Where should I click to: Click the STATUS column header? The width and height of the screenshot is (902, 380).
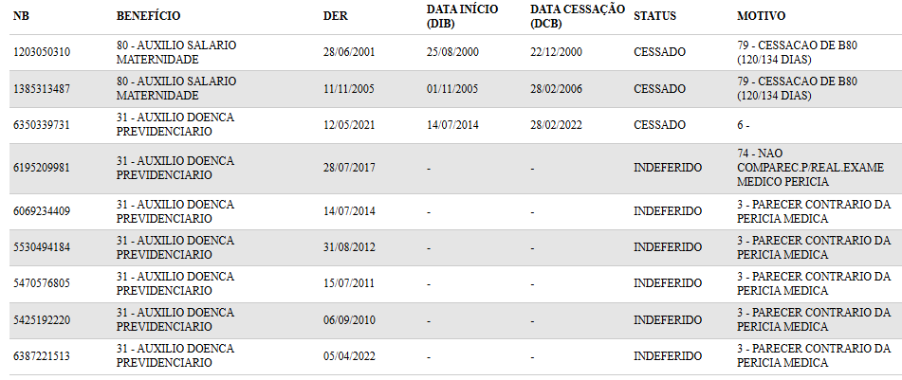(x=654, y=16)
